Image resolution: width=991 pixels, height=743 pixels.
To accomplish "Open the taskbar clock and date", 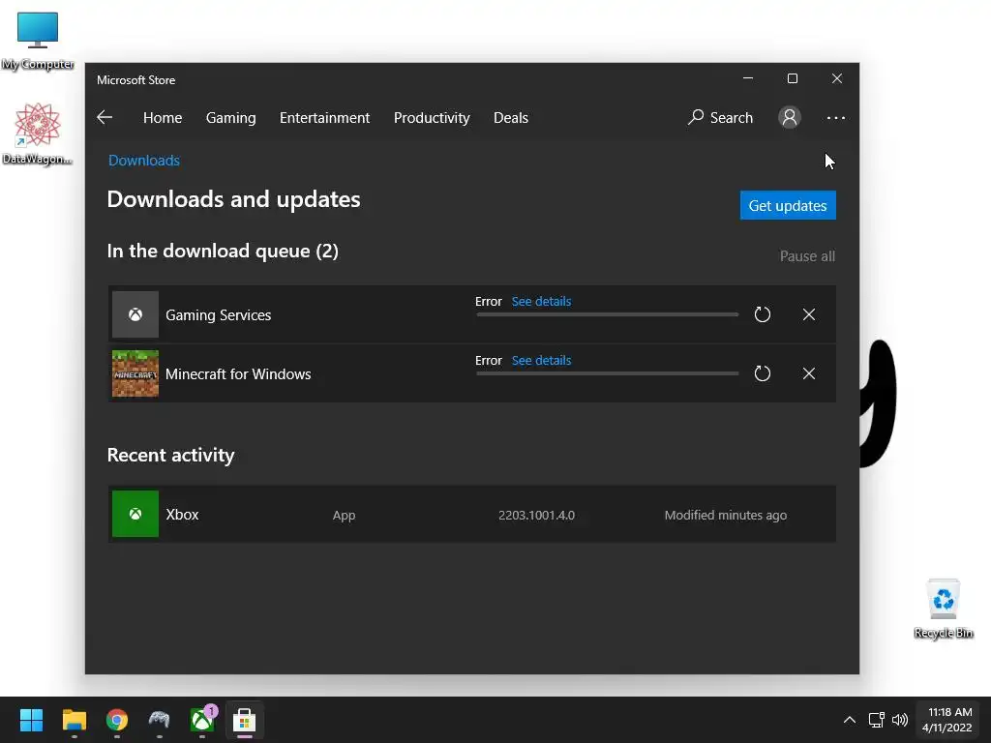I will (x=946, y=720).
